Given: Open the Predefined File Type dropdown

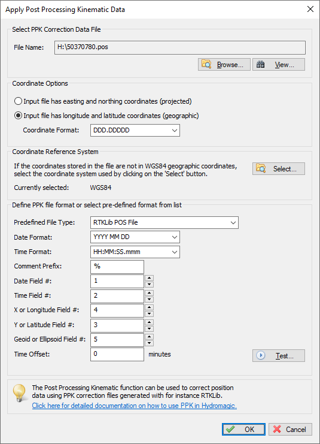Looking at the screenshot, I should point(164,222).
